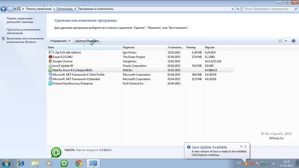Click version 41.0.2272.118 cell

coord(213,61)
